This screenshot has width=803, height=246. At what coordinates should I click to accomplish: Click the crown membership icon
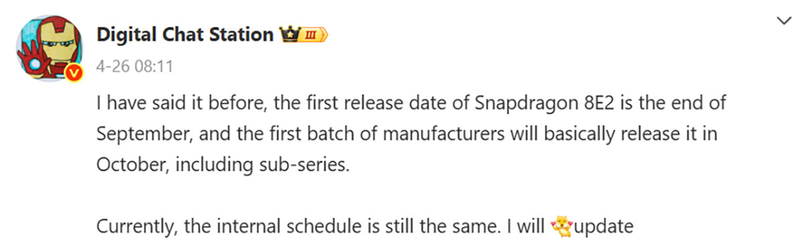pyautogui.click(x=289, y=34)
